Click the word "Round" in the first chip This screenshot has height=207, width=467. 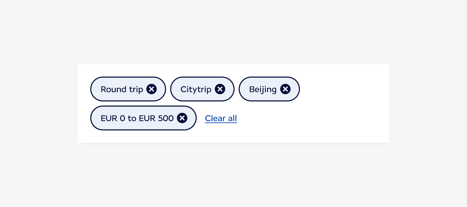[x=113, y=89]
